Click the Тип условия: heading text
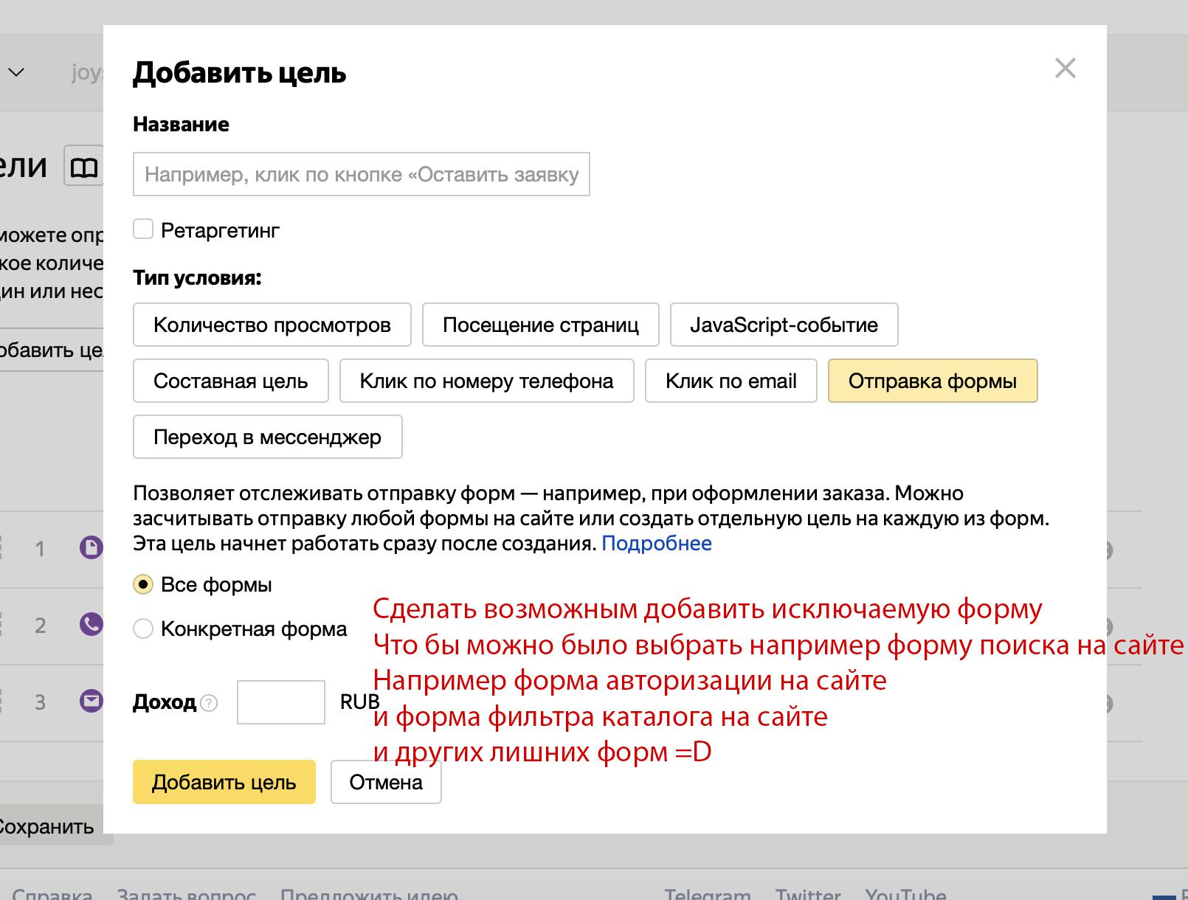This screenshot has height=900, width=1188. (x=197, y=278)
